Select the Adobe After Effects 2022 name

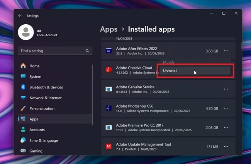click(137, 49)
